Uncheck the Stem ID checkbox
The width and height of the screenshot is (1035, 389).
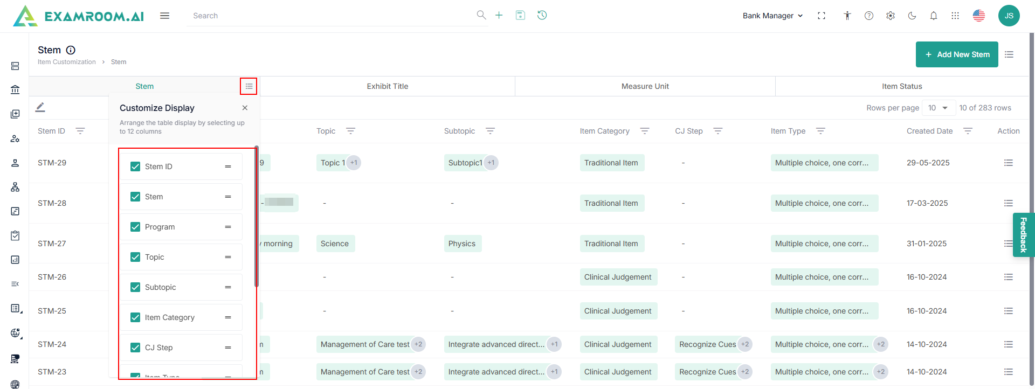pyautogui.click(x=135, y=166)
